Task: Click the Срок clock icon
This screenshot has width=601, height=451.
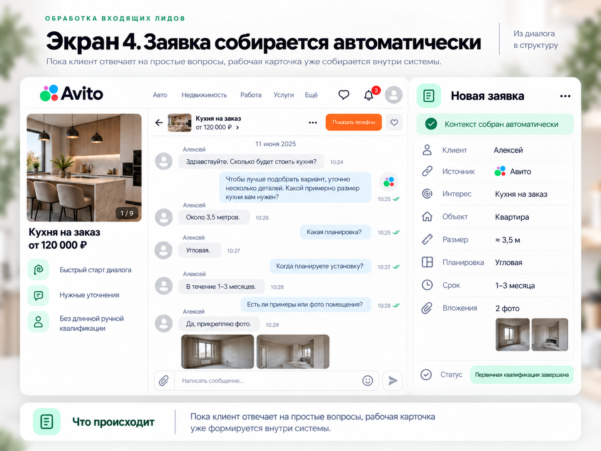Action: pyautogui.click(x=427, y=285)
